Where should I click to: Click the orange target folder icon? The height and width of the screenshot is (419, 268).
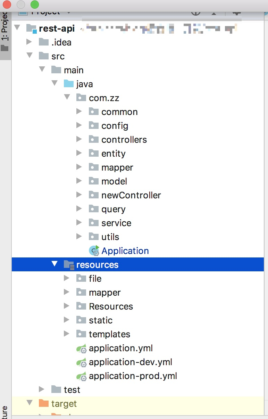coord(44,404)
